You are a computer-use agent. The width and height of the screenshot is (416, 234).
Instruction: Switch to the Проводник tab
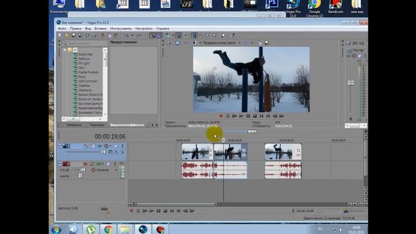coord(73,125)
